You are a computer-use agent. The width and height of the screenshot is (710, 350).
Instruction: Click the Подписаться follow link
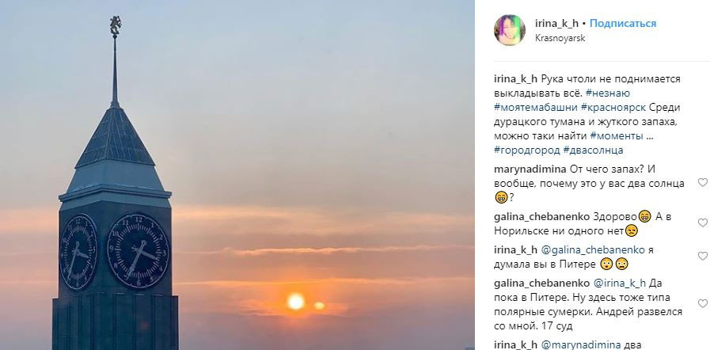click(x=623, y=23)
